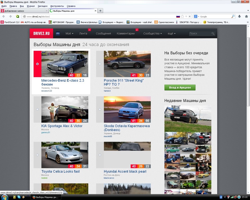
Task: Choose the Skoda Octavia radio button
Action: coord(100,109)
